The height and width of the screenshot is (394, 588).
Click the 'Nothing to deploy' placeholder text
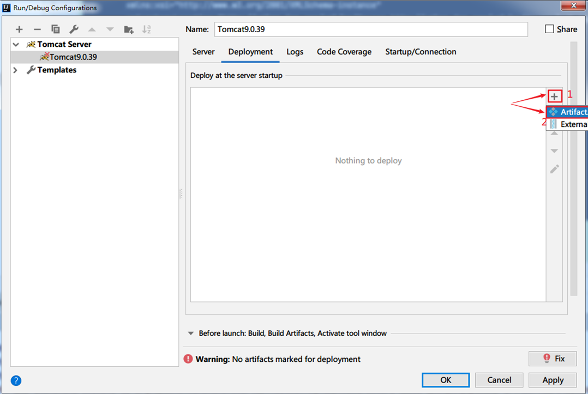tap(368, 161)
